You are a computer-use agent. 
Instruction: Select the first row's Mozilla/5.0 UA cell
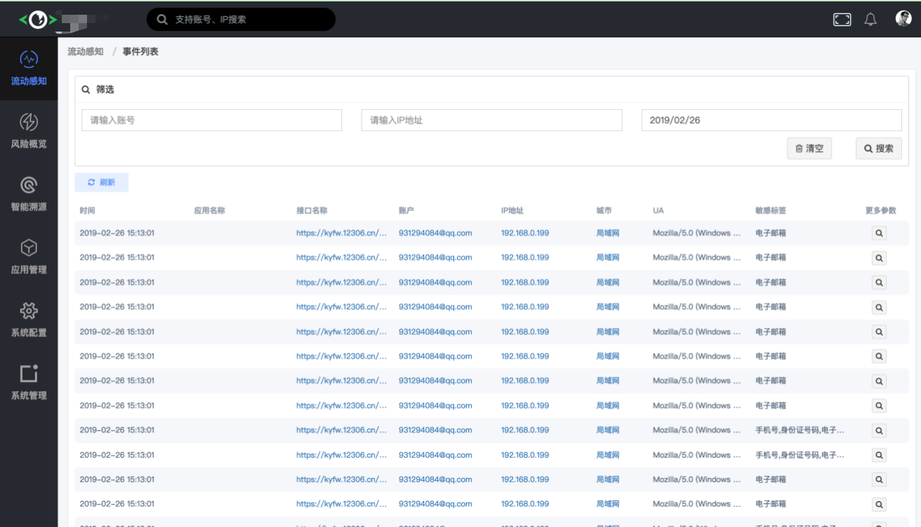pos(696,233)
